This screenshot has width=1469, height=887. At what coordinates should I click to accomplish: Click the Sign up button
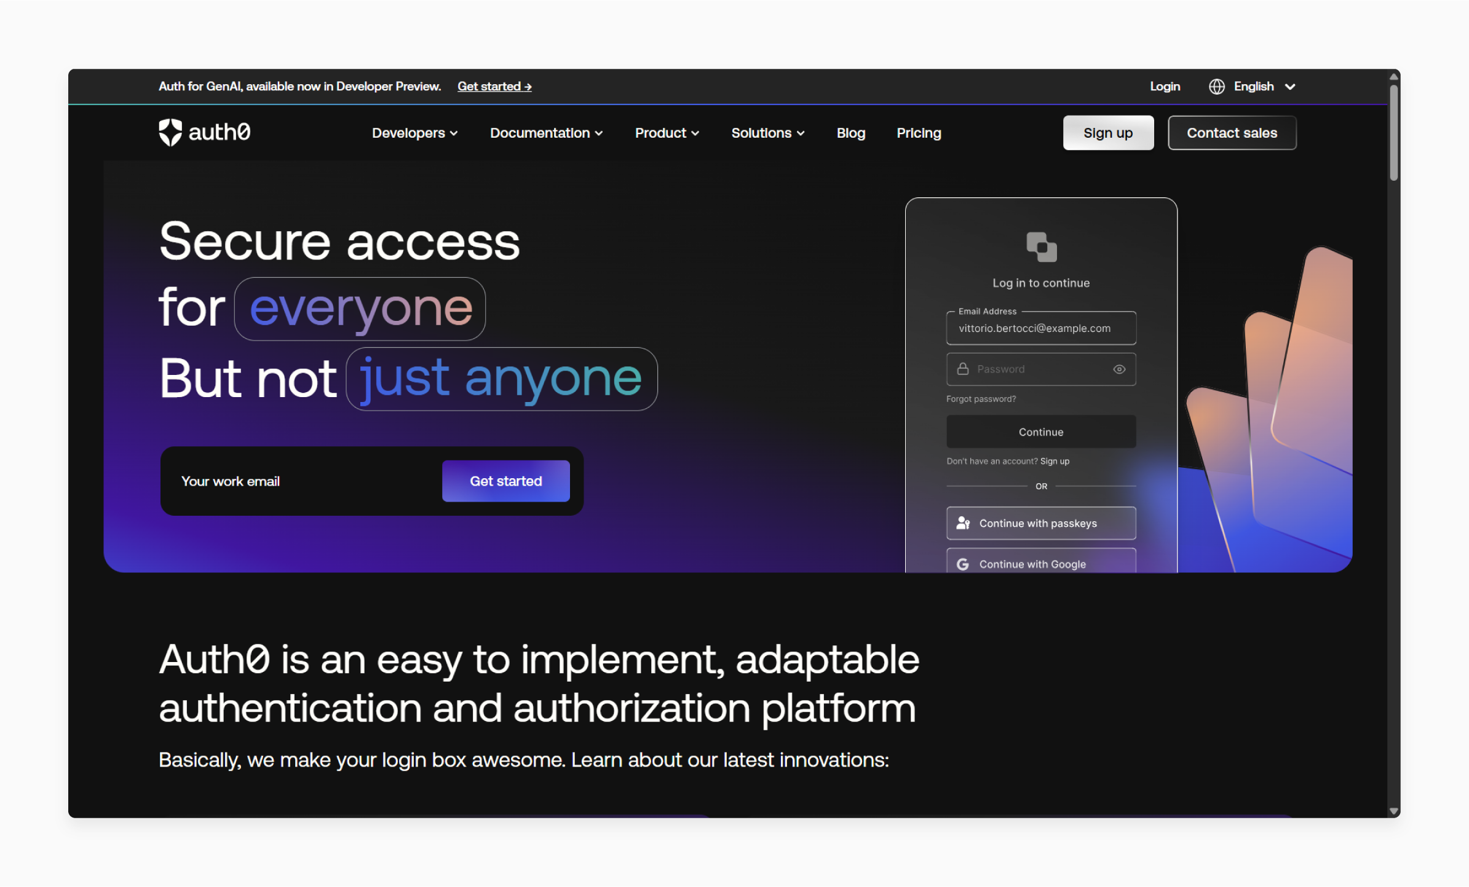(1108, 133)
